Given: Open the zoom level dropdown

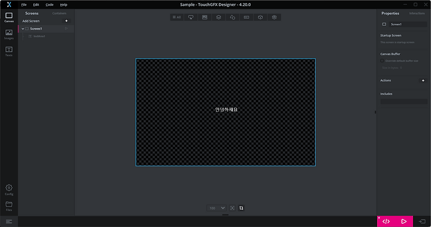Looking at the screenshot, I should pos(217,208).
